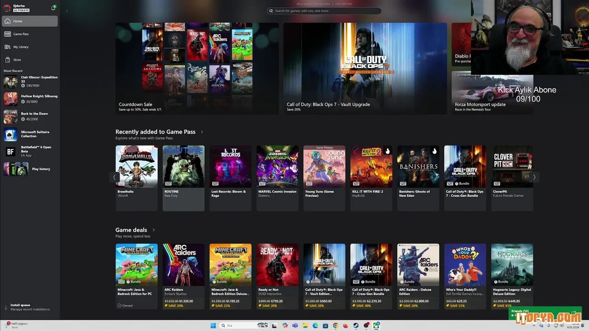The width and height of the screenshot is (589, 331).
Task: Open Hogwarts Legacy: Digital Deluxe Edition deal
Action: [512, 276]
